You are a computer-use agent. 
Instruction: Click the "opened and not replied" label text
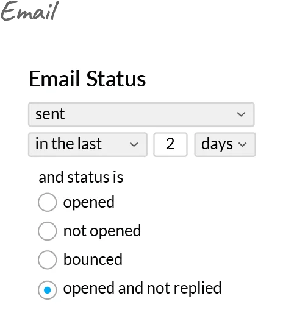coord(142,289)
